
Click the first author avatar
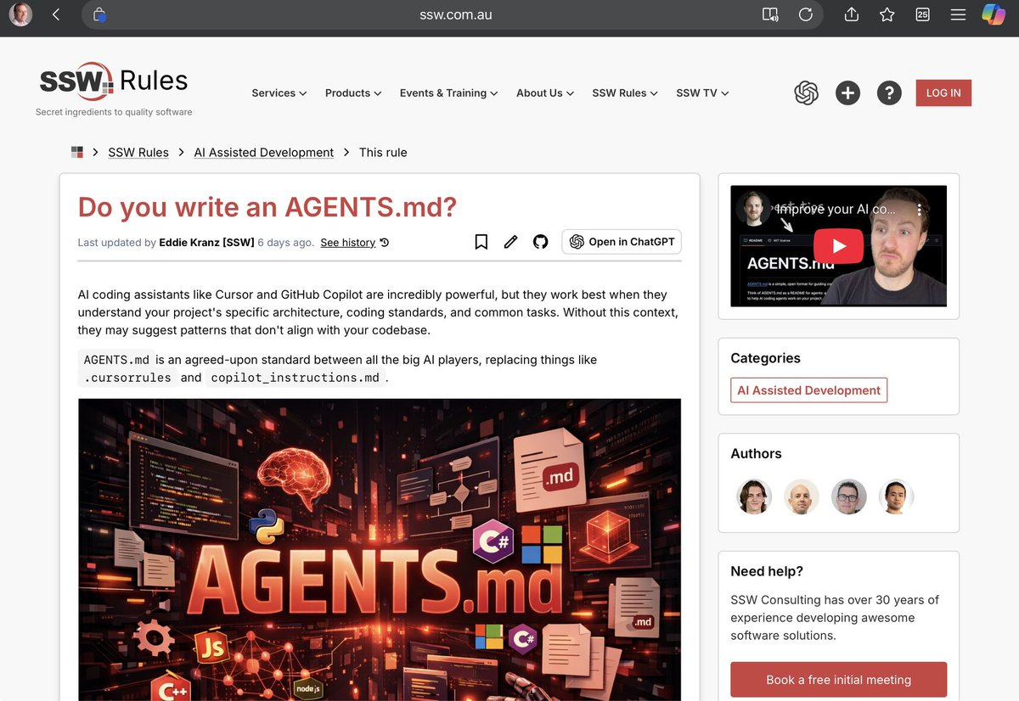pos(754,497)
